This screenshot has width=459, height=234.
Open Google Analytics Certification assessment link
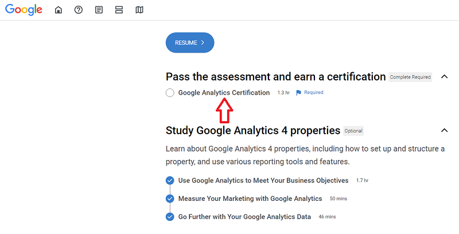(224, 93)
